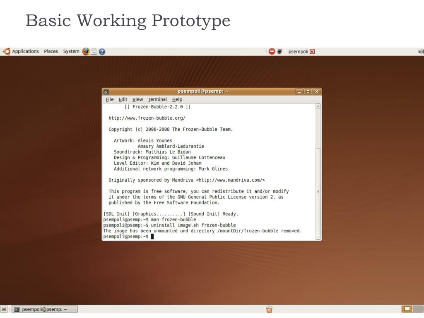Open the terminal window menu icon in the title bar
Viewport: 424px width, 318px height.
pyautogui.click(x=106, y=92)
